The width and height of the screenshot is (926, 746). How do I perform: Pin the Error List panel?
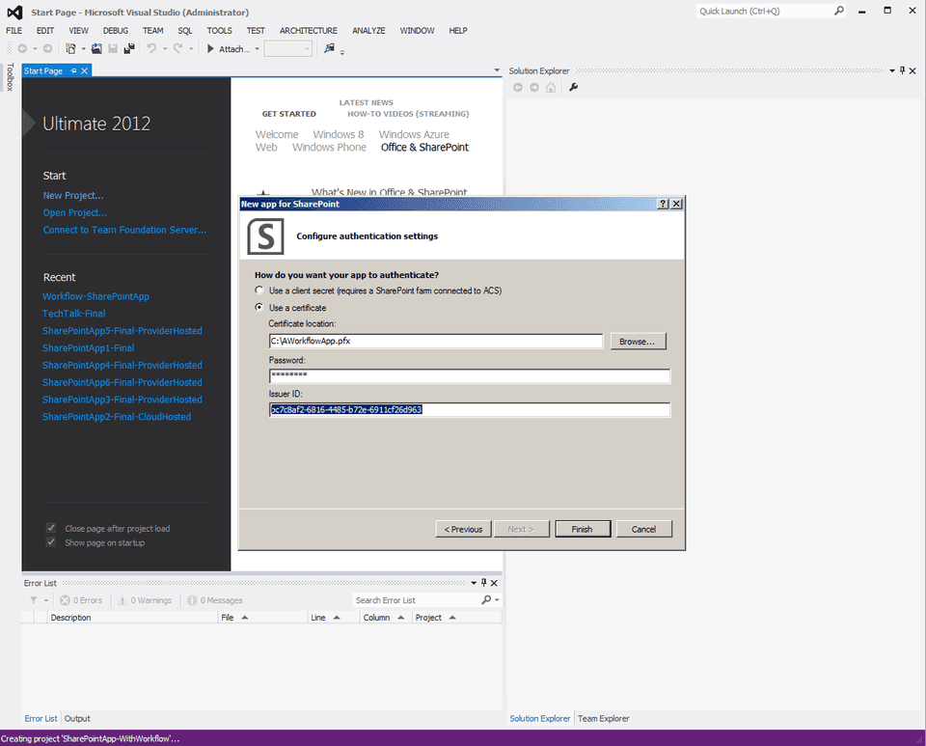(483, 582)
